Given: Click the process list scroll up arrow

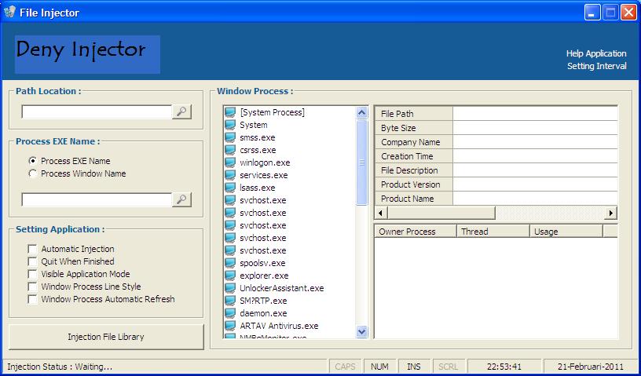Looking at the screenshot, I should coord(362,113).
